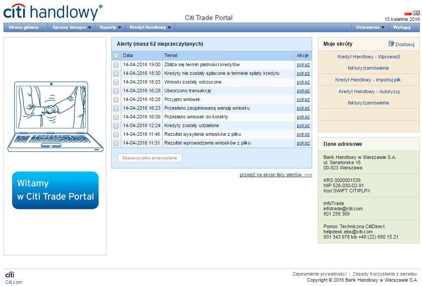Click pokaż for 'Utworzono transakcję'
The height and width of the screenshot is (286, 422).
click(x=303, y=91)
